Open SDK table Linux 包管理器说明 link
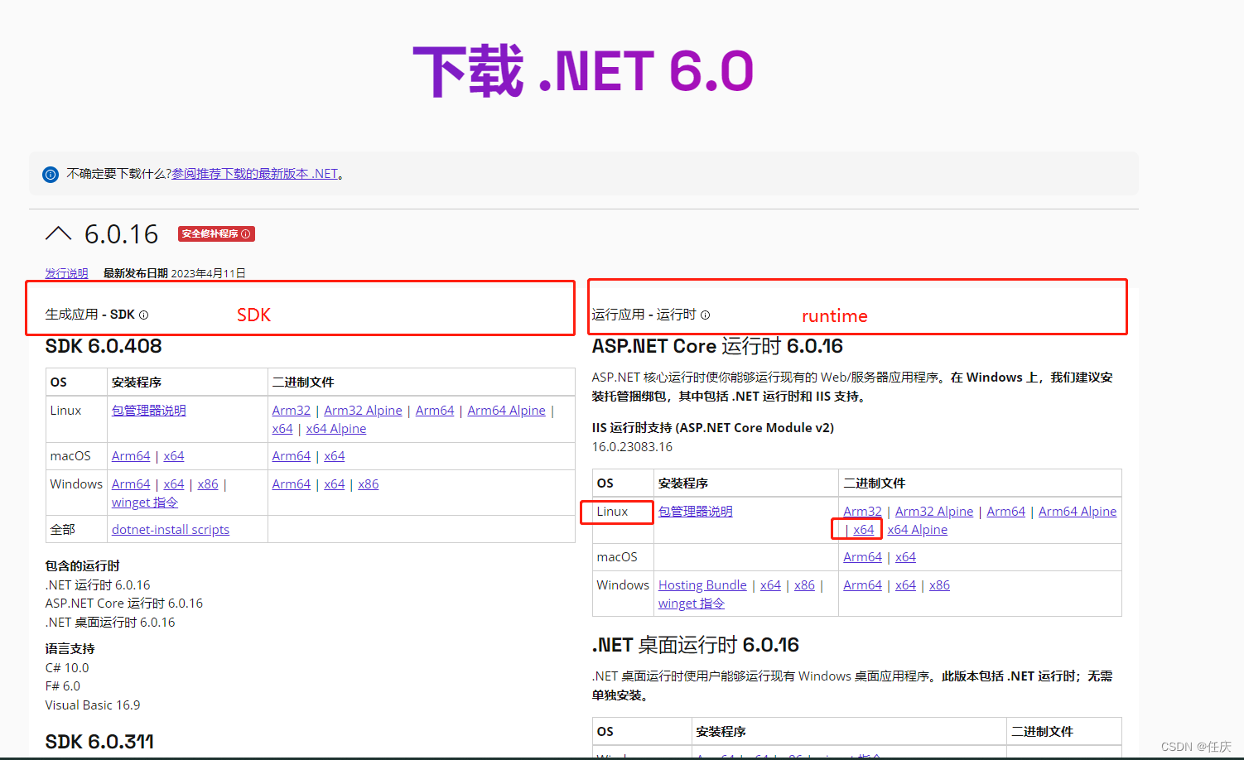The height and width of the screenshot is (760, 1244). pos(149,411)
